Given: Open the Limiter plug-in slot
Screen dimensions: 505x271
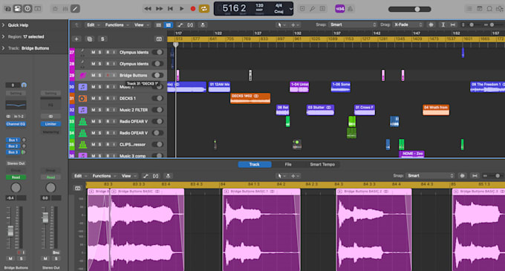Looking at the screenshot, I should tap(50, 124).
